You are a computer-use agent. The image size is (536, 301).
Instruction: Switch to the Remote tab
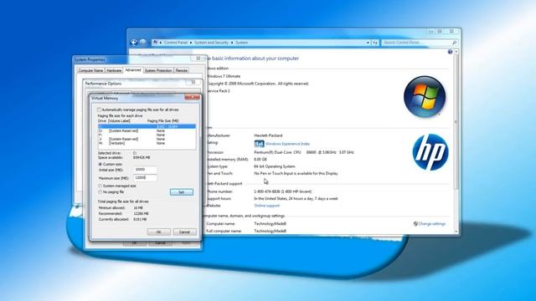182,70
